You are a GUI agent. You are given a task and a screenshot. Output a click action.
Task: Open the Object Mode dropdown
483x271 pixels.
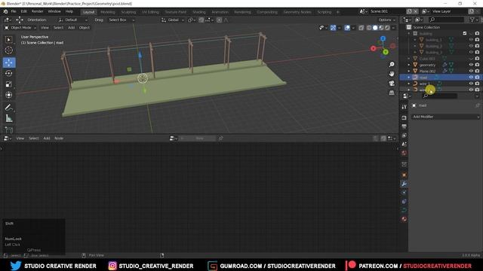[x=20, y=28]
